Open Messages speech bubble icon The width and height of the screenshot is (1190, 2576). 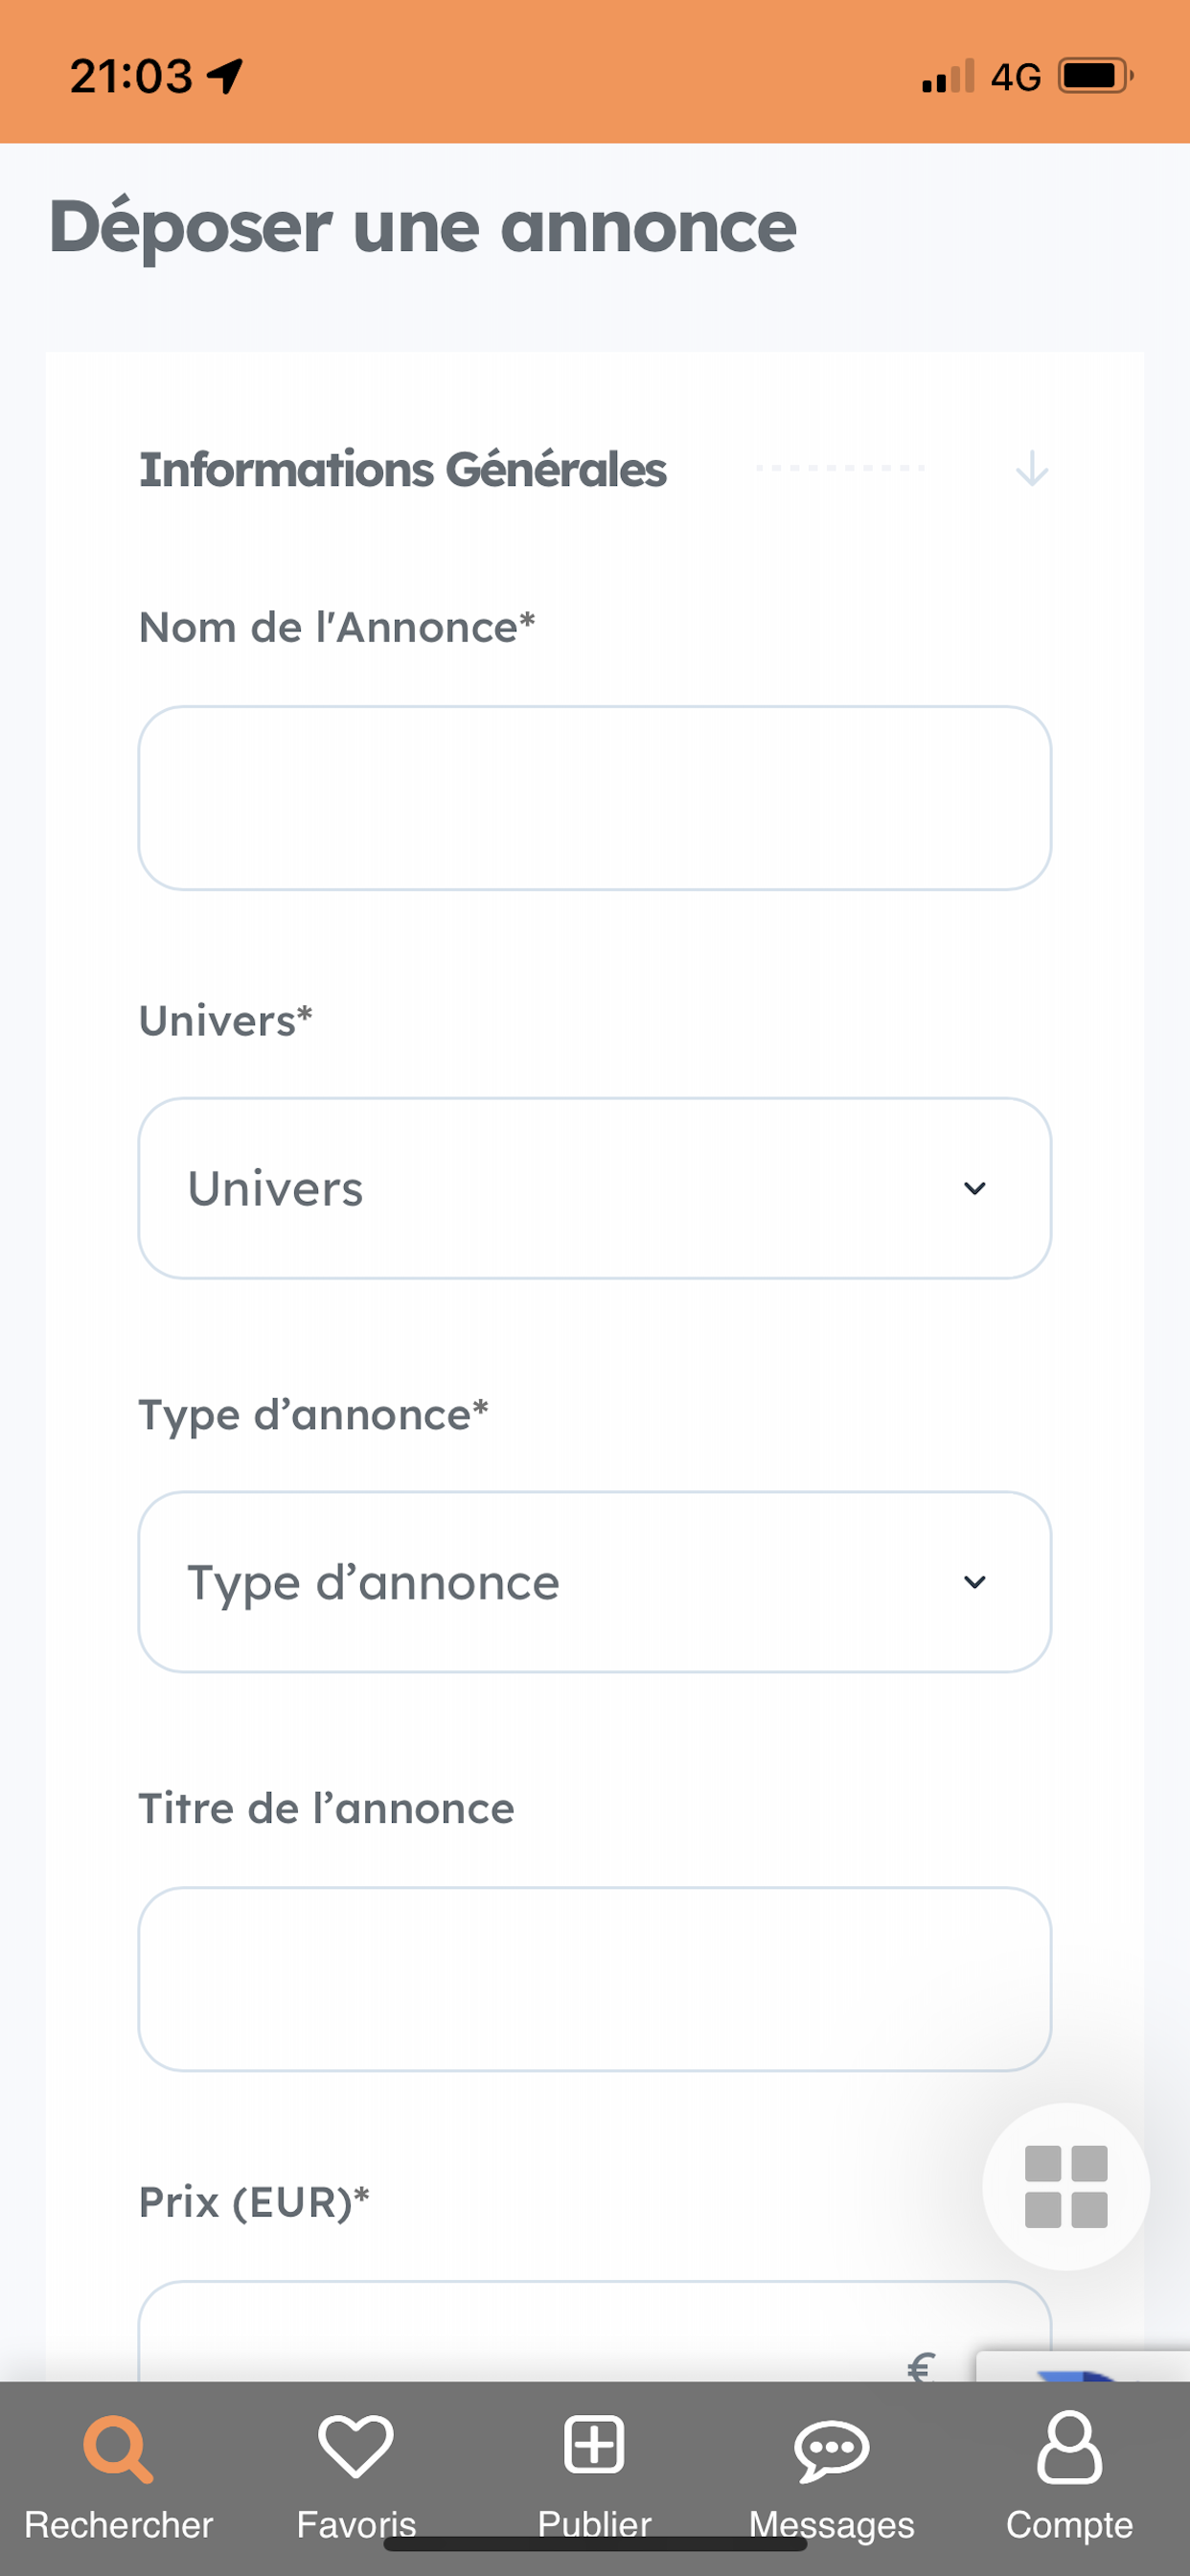[832, 2452]
